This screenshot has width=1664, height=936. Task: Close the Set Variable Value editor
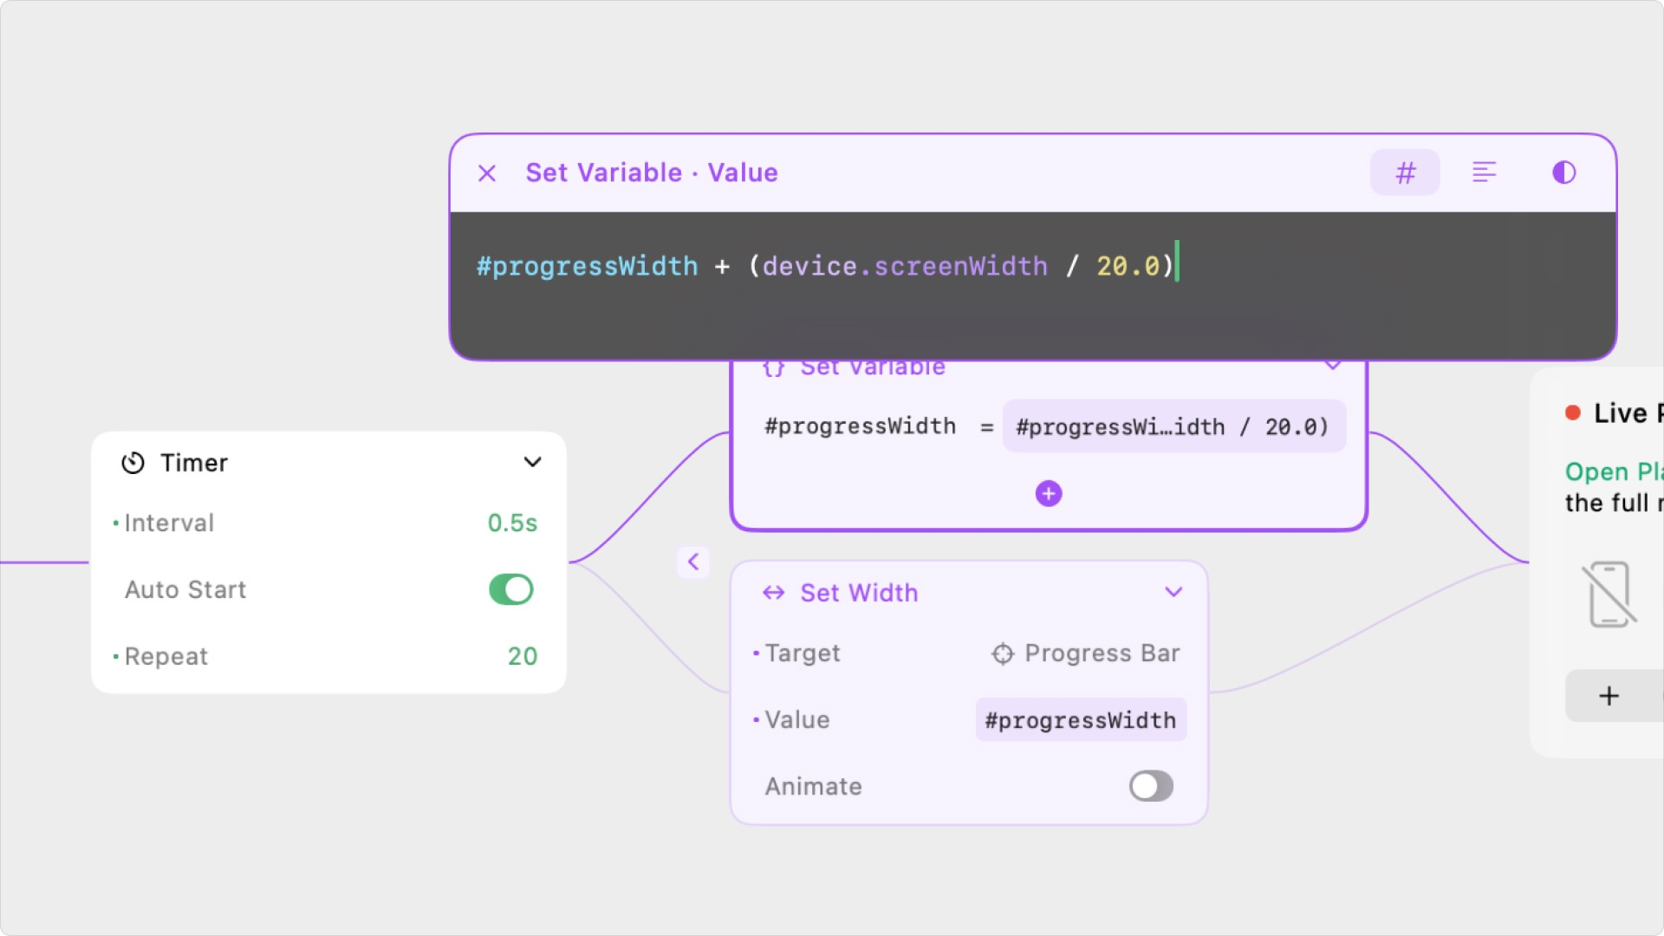tap(487, 173)
